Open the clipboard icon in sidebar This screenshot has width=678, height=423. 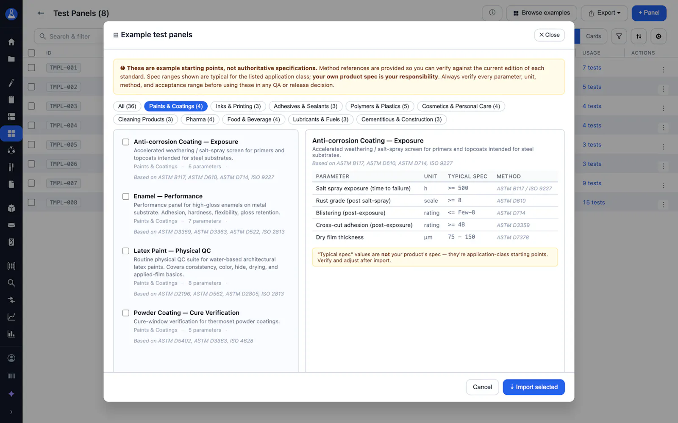[11, 100]
